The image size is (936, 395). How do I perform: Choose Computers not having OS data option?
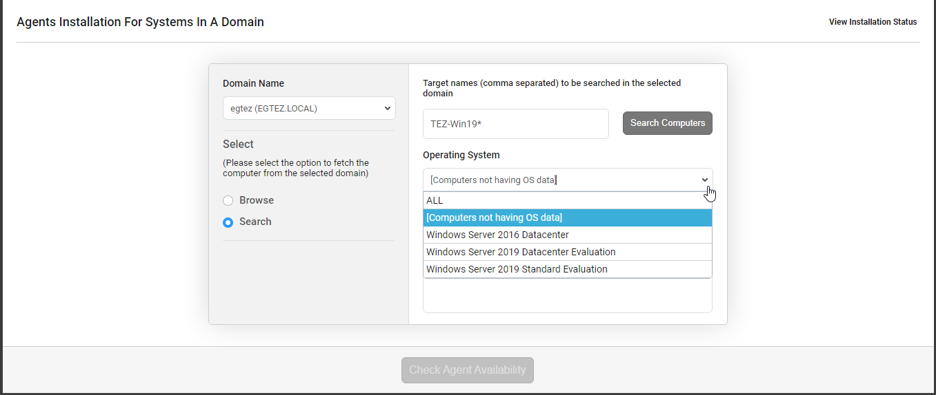click(568, 217)
